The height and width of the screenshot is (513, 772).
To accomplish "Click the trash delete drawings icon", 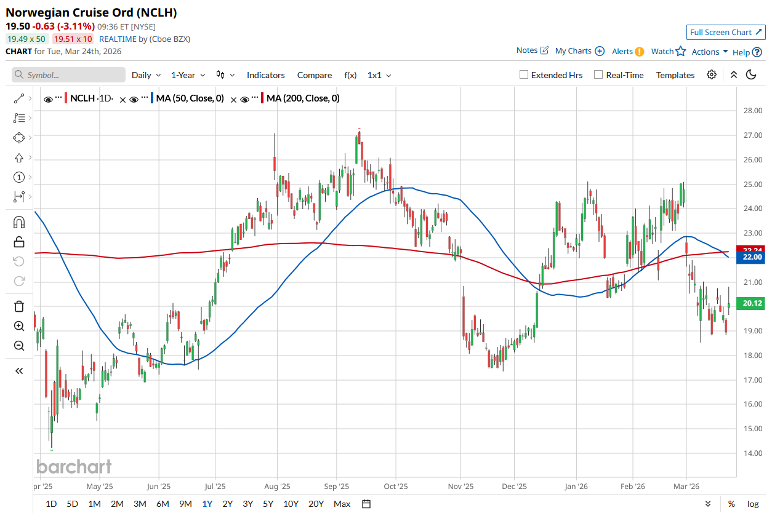I will pyautogui.click(x=19, y=306).
